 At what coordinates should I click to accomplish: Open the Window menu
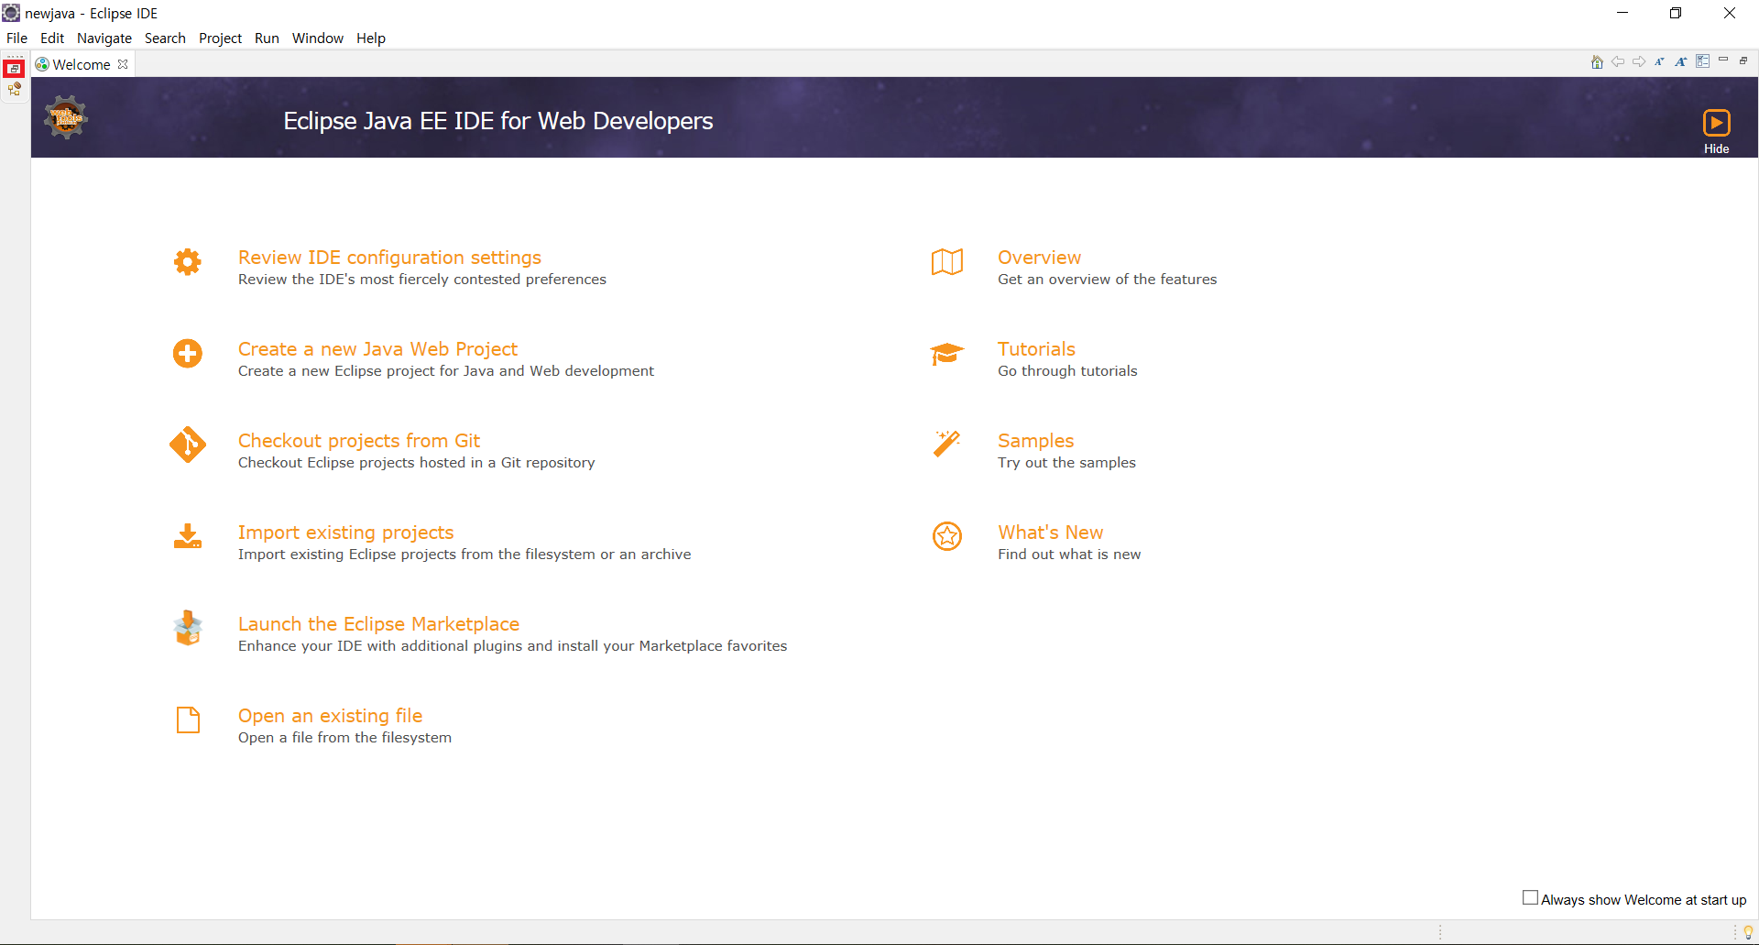coord(318,38)
